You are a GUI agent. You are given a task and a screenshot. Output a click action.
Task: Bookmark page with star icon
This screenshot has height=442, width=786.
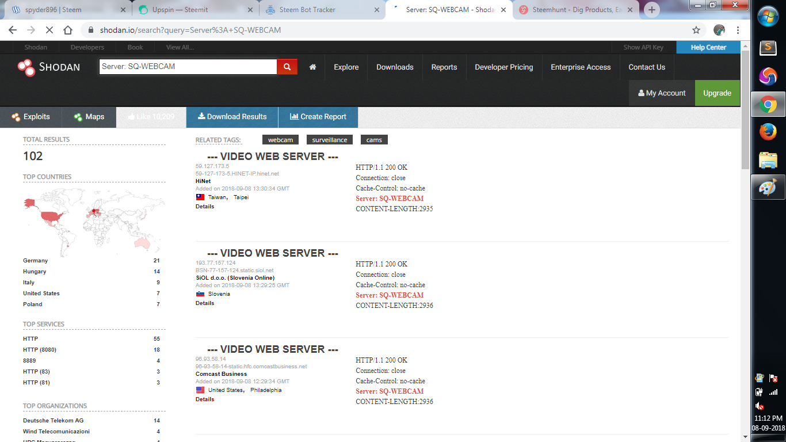point(696,30)
